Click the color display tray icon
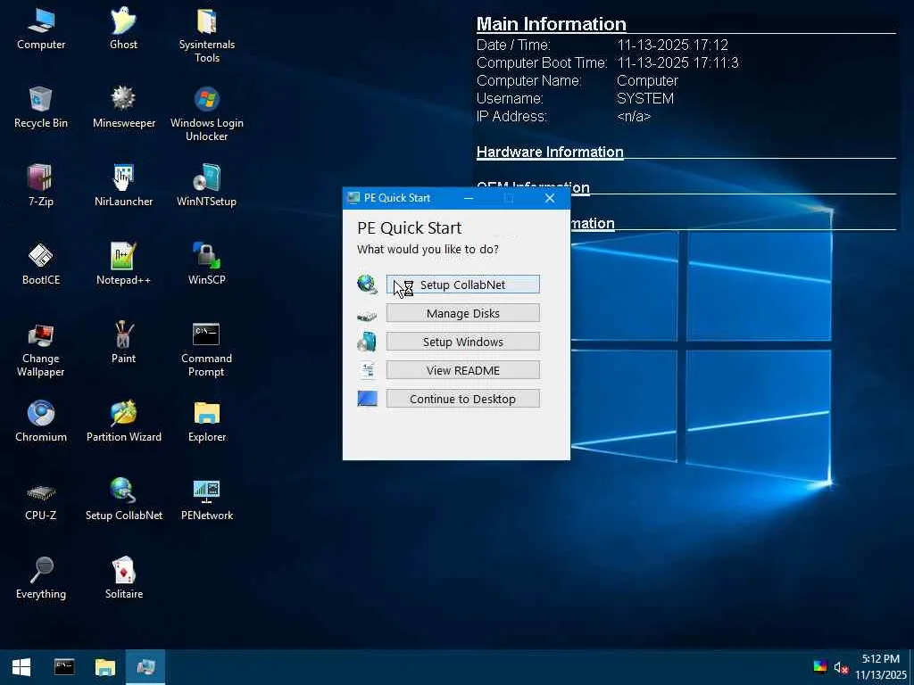Screen dimensions: 914x685 [819, 667]
